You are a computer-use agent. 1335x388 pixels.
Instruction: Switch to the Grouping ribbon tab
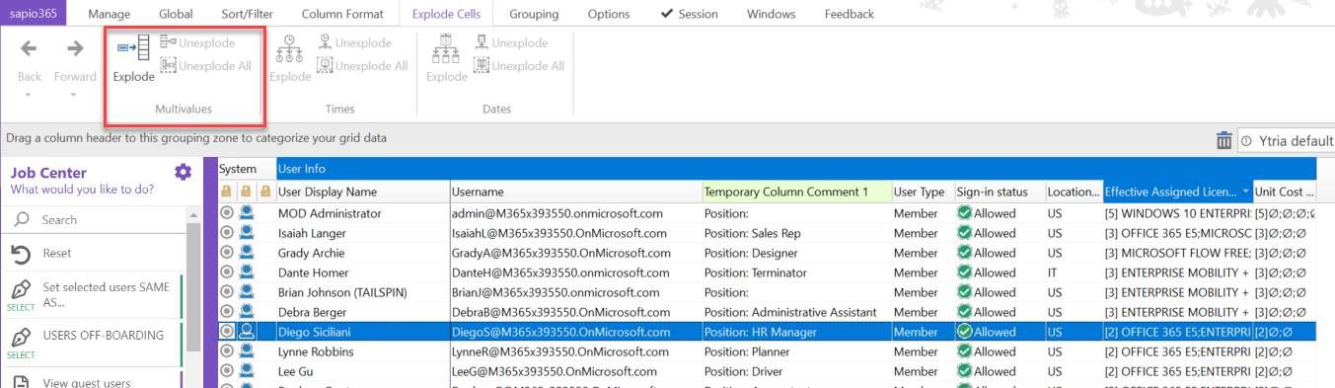point(534,14)
